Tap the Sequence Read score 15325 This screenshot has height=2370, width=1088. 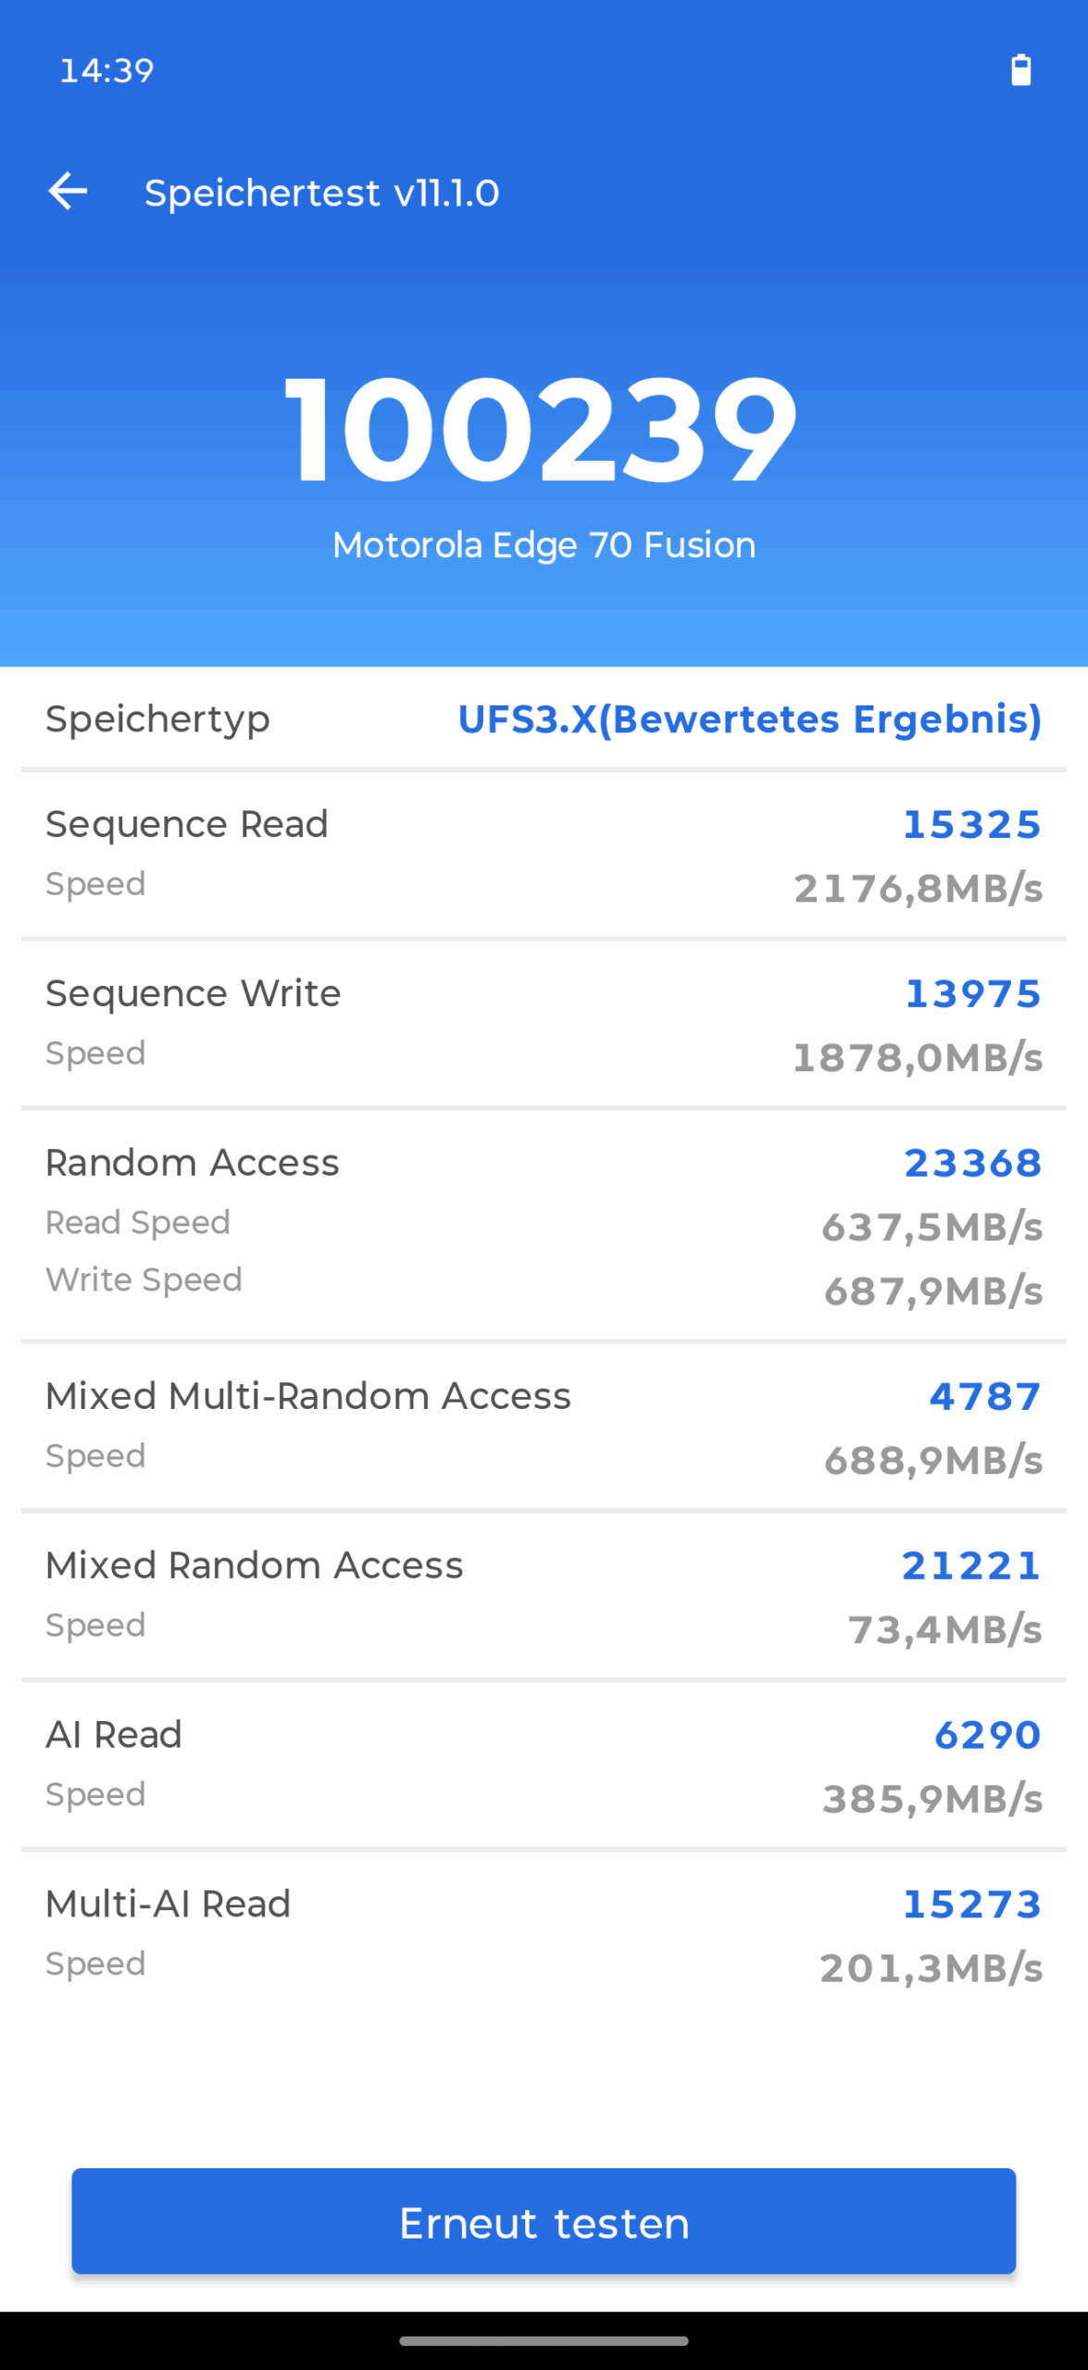[972, 825]
